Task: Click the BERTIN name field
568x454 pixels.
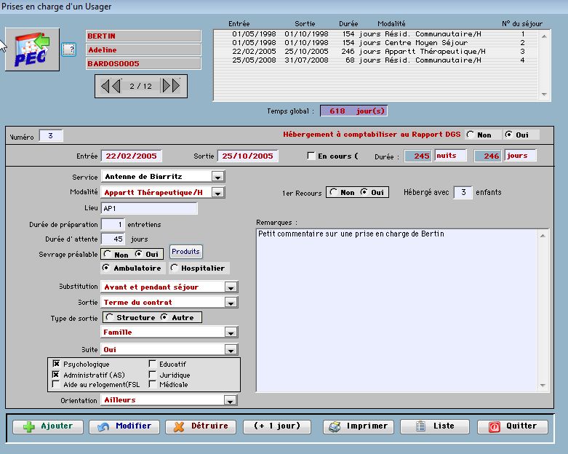Action: pyautogui.click(x=143, y=36)
